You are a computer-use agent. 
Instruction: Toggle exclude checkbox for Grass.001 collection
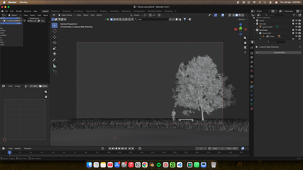pyautogui.click(x=293, y=33)
